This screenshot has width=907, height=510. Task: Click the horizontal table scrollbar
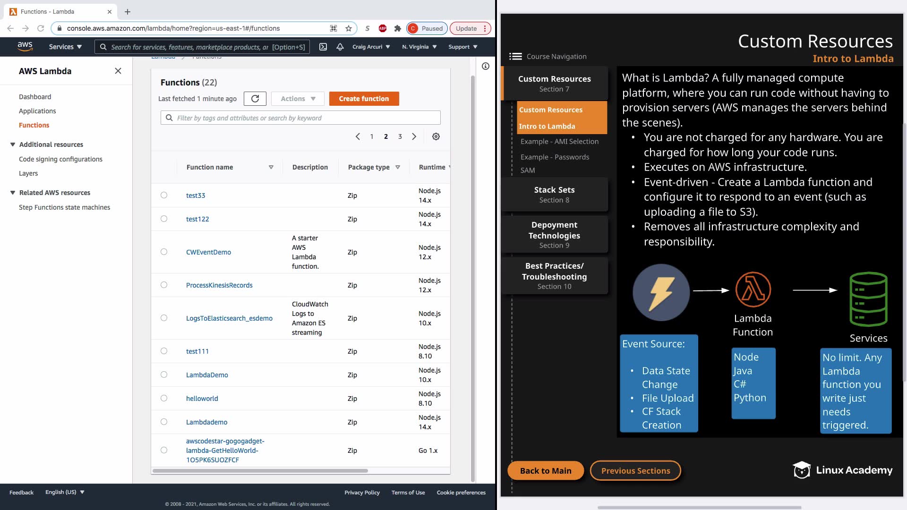pos(260,471)
